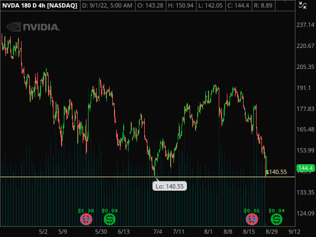This screenshot has width=316, height=237.
Task: Click the $140.55 price line label
Action: [277, 172]
